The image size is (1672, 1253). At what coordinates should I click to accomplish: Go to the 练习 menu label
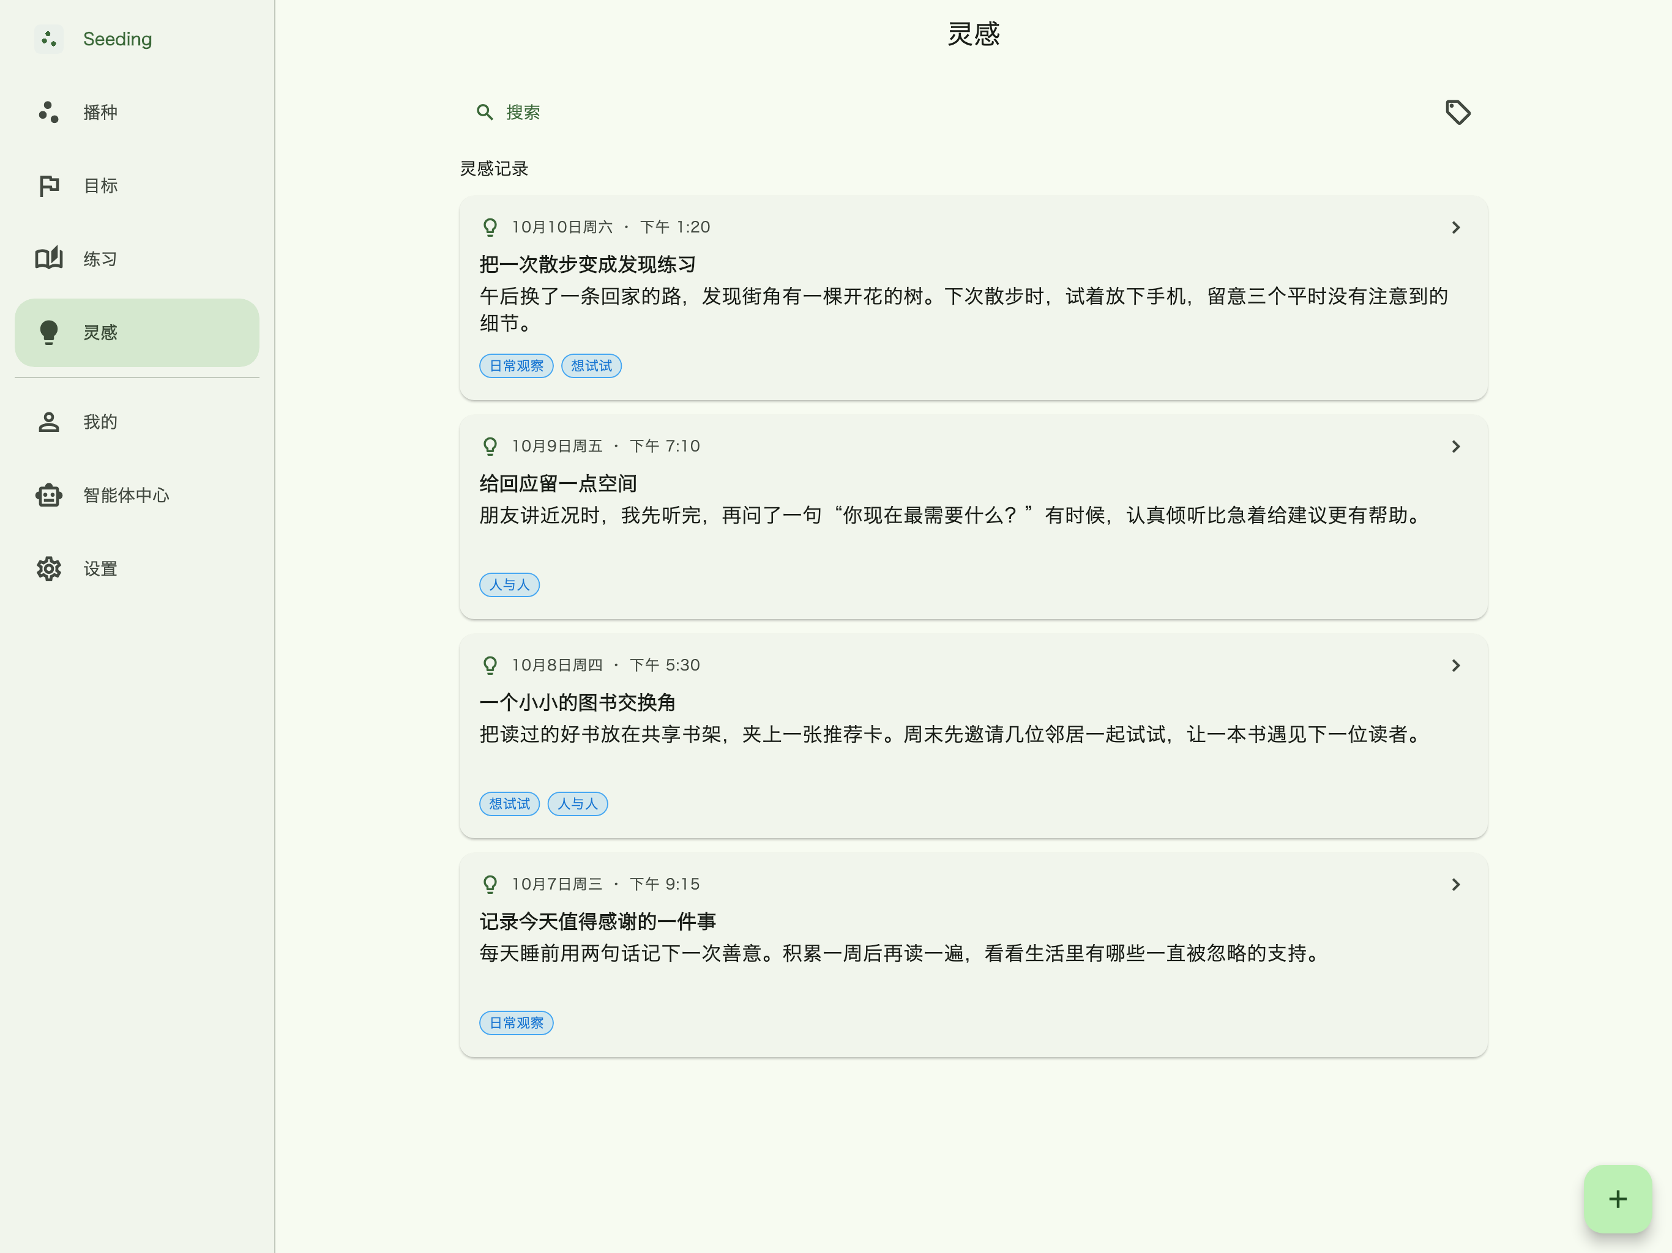coord(100,258)
